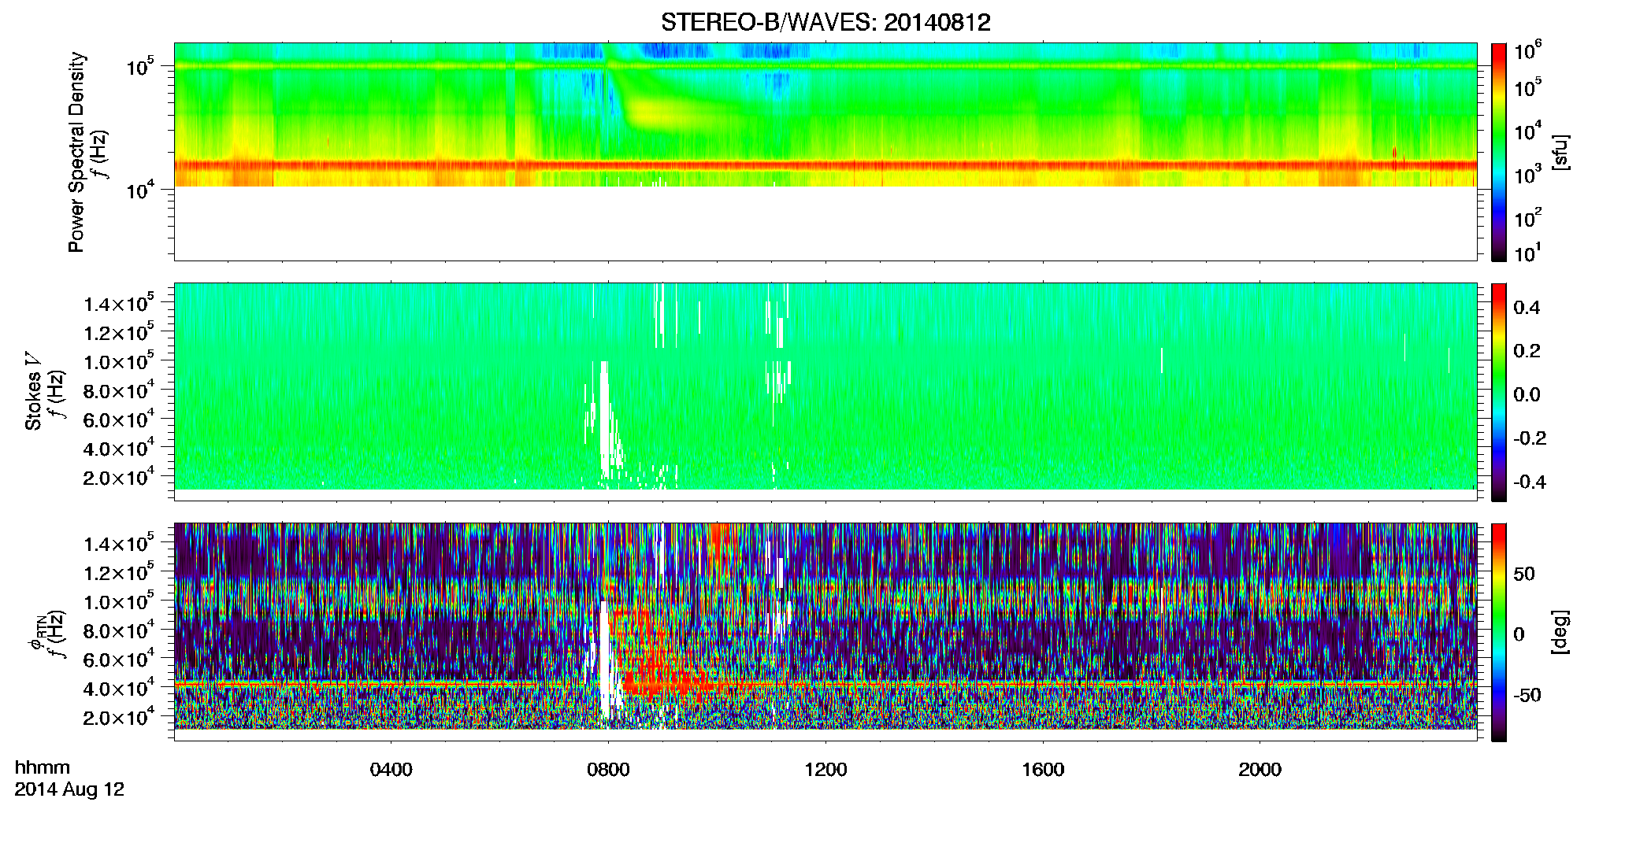
Task: Select the Power Spectral Density axis label
Action: point(76,152)
